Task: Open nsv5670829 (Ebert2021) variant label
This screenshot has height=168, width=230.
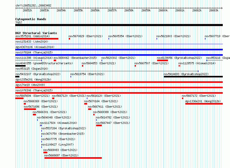Action: tap(86, 36)
